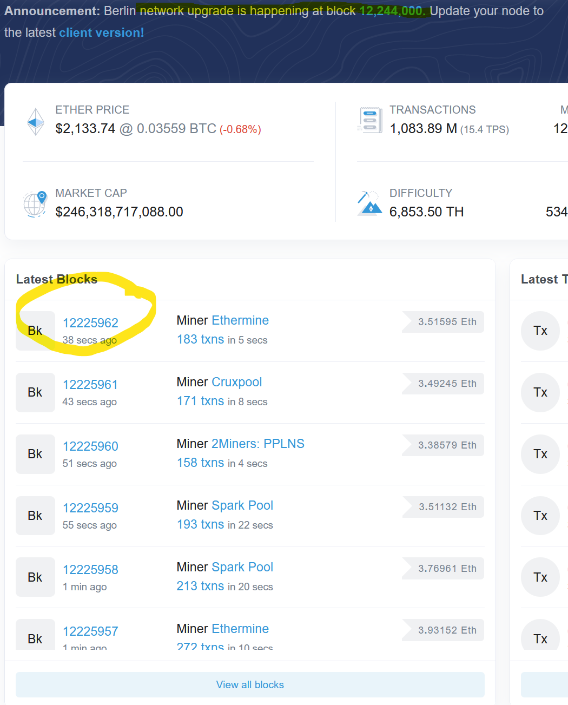Open block 12225962
The height and width of the screenshot is (705, 568).
coord(90,323)
